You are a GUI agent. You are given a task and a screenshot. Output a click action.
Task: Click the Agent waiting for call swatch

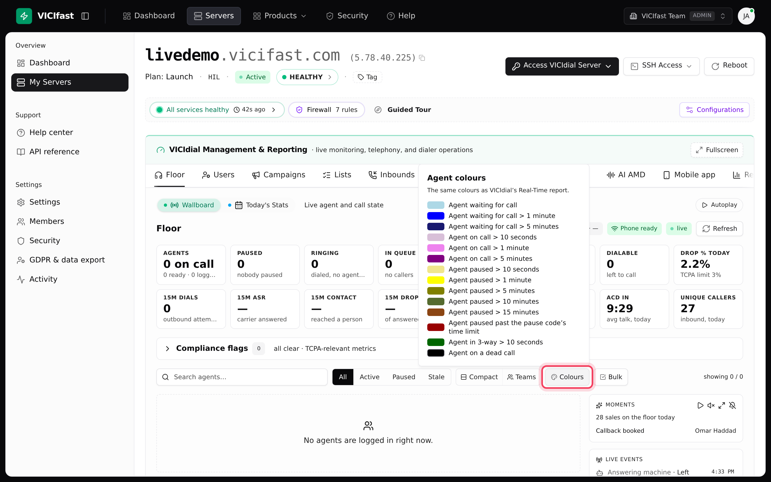point(436,205)
